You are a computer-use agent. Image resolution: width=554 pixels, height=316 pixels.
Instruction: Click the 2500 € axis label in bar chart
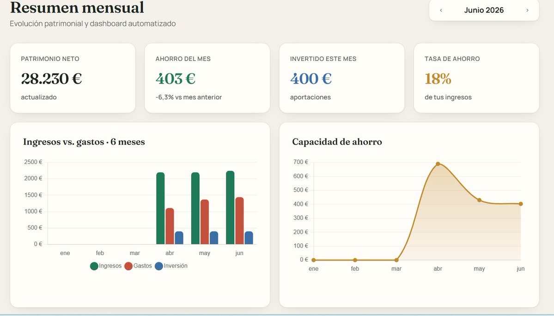[x=33, y=162]
